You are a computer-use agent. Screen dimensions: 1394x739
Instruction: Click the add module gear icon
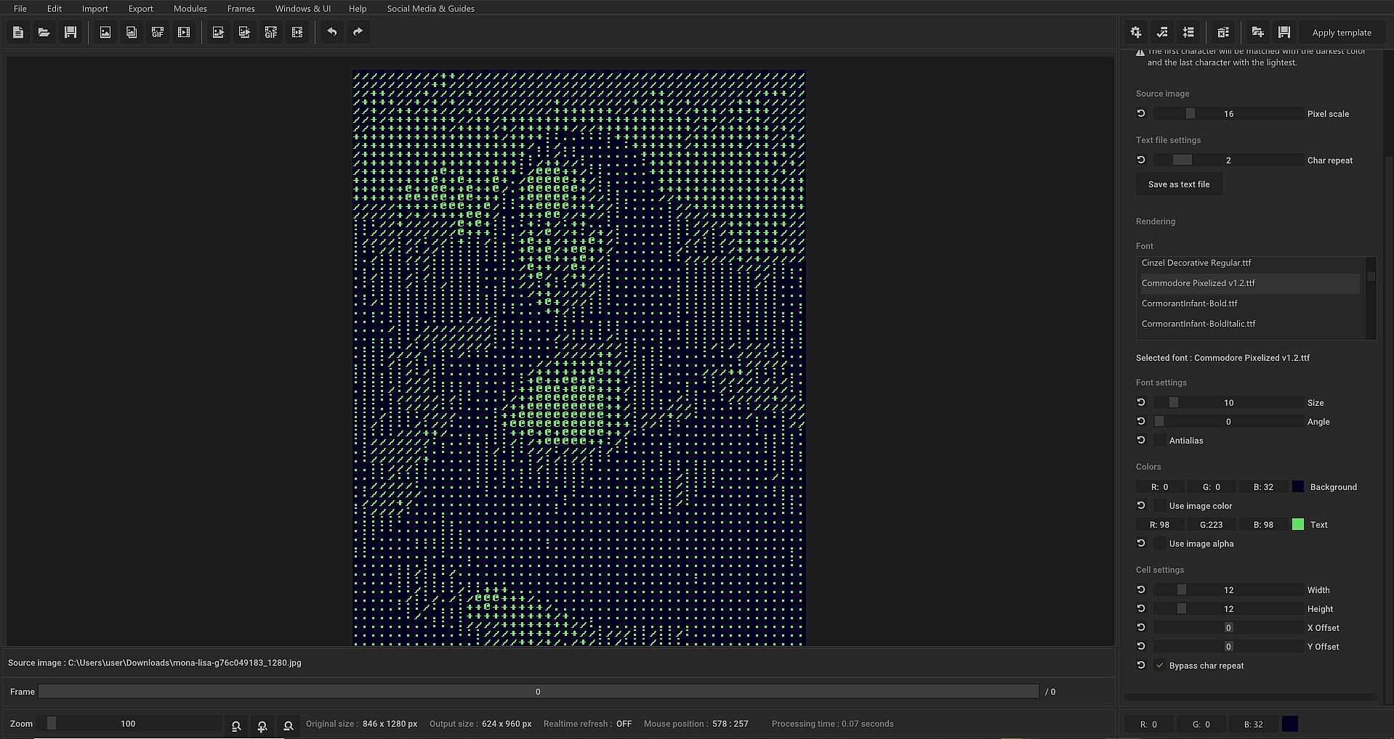click(x=1136, y=33)
